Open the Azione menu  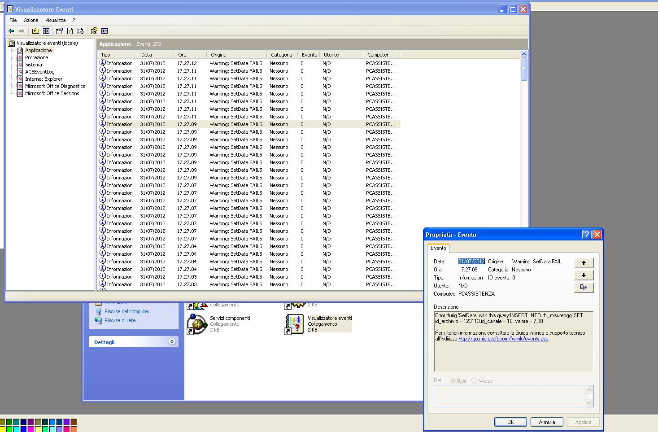[x=31, y=20]
